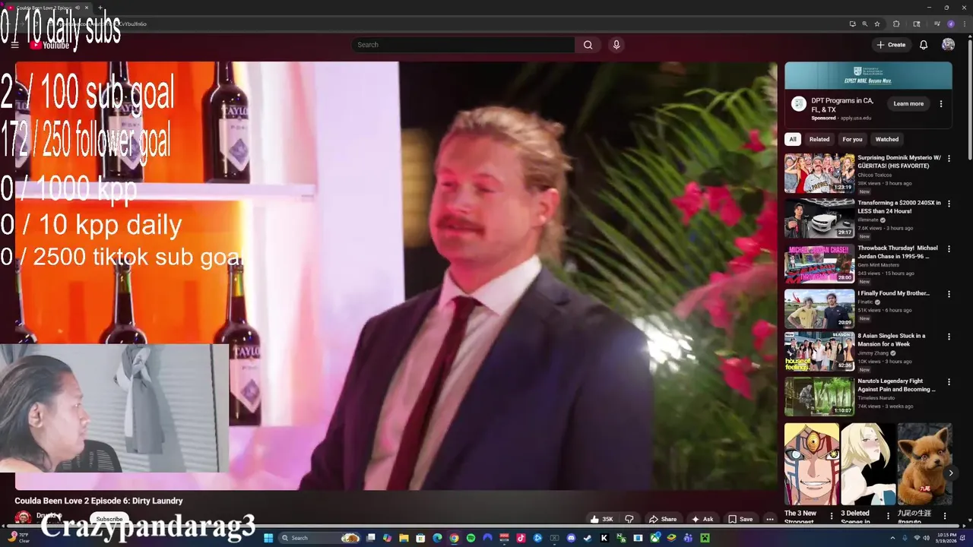Click the video title Coulda Been Love 2

coord(99,501)
